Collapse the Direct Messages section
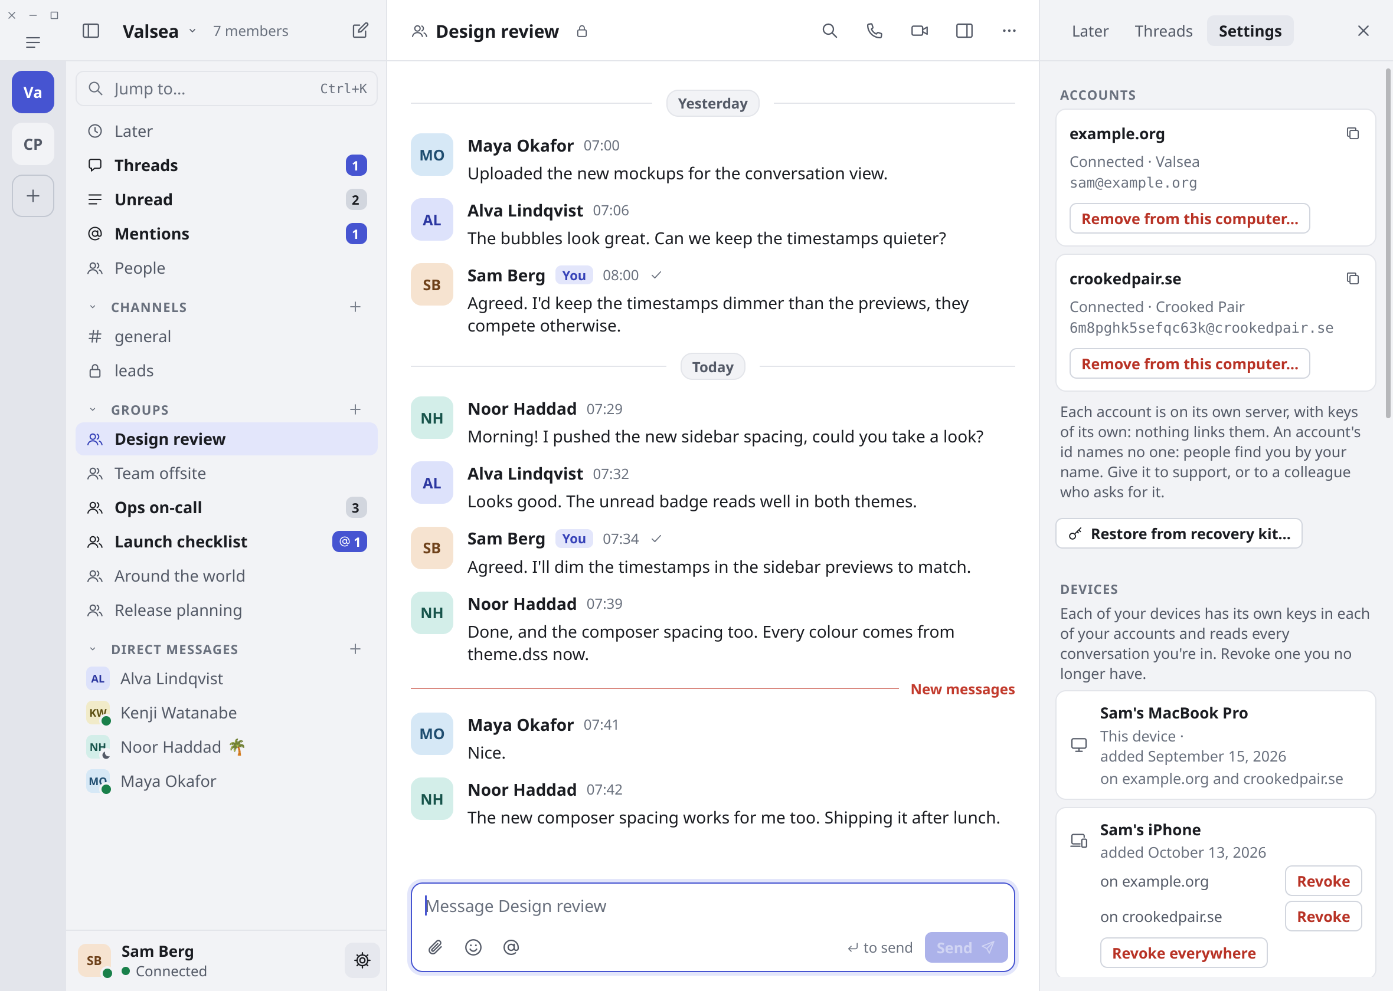 (93, 649)
